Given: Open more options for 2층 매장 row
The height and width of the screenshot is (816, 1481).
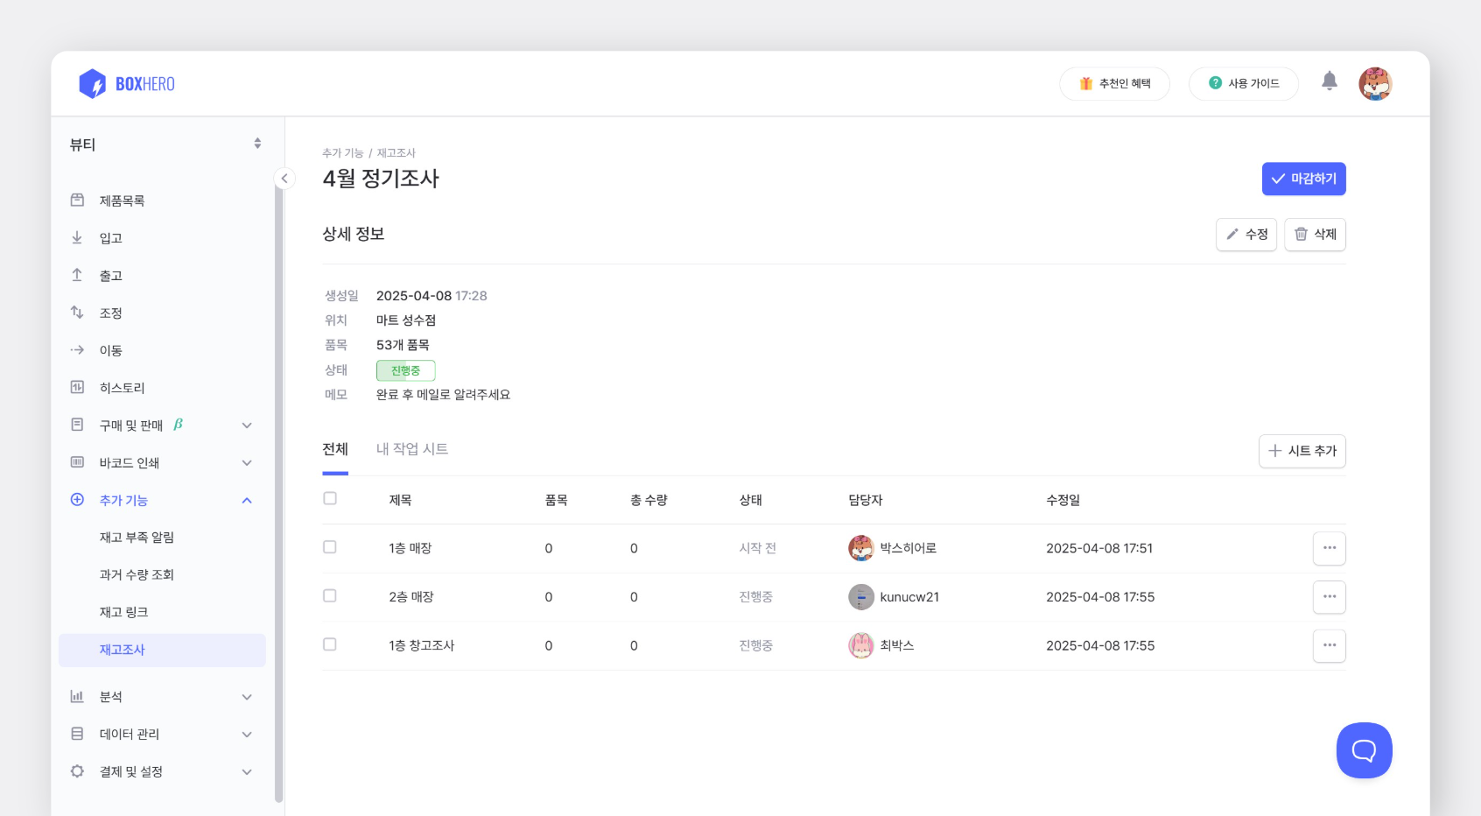Looking at the screenshot, I should click(x=1329, y=597).
